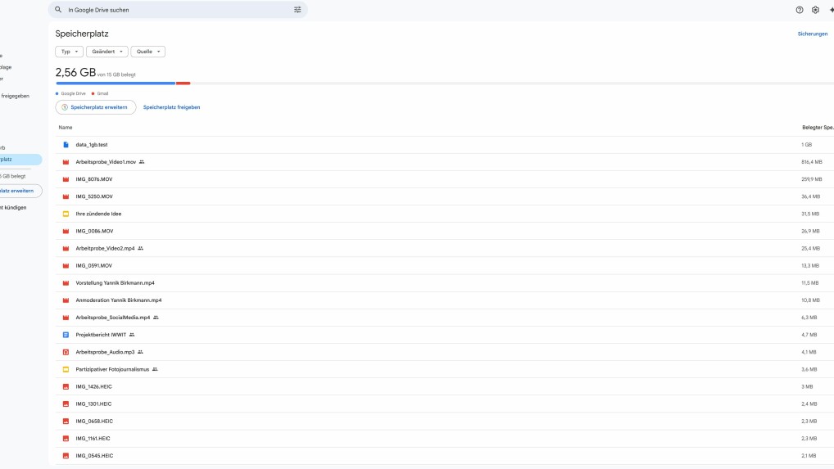Click the Gmail legend red dot
This screenshot has height=469, width=834.
93,93
